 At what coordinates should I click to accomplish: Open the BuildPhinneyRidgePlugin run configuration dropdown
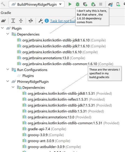coord(36,4)
